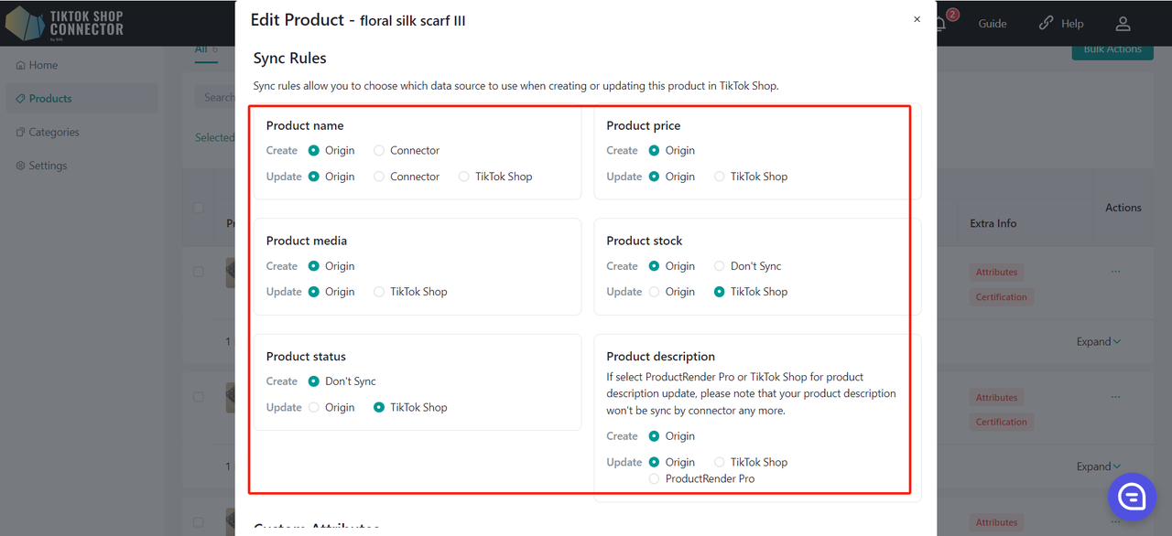Set Product name Create to Origin

(x=314, y=150)
